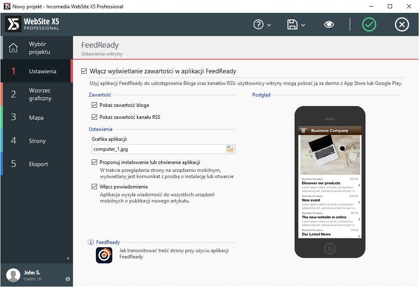Screen dimensions: 419x287
Task: Minimize the WebSite X5 window
Action: [371, 6]
